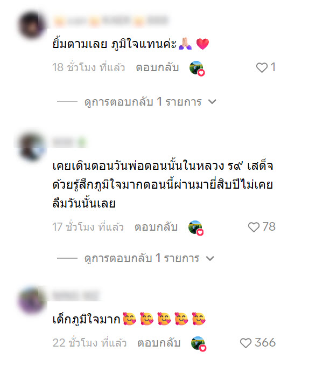The image size is (309, 366).
Task: Open first commenter's profile avatar
Action: (x=32, y=25)
